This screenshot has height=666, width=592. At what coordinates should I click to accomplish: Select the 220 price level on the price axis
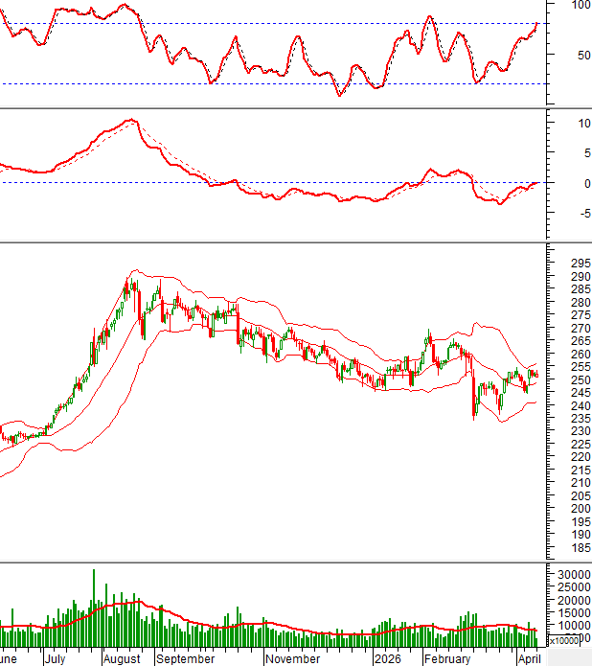coord(572,457)
